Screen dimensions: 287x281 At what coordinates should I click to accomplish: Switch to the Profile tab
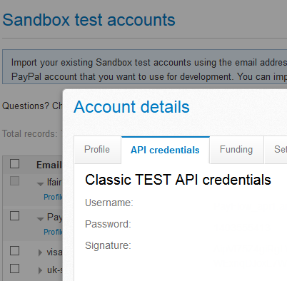pos(97,150)
